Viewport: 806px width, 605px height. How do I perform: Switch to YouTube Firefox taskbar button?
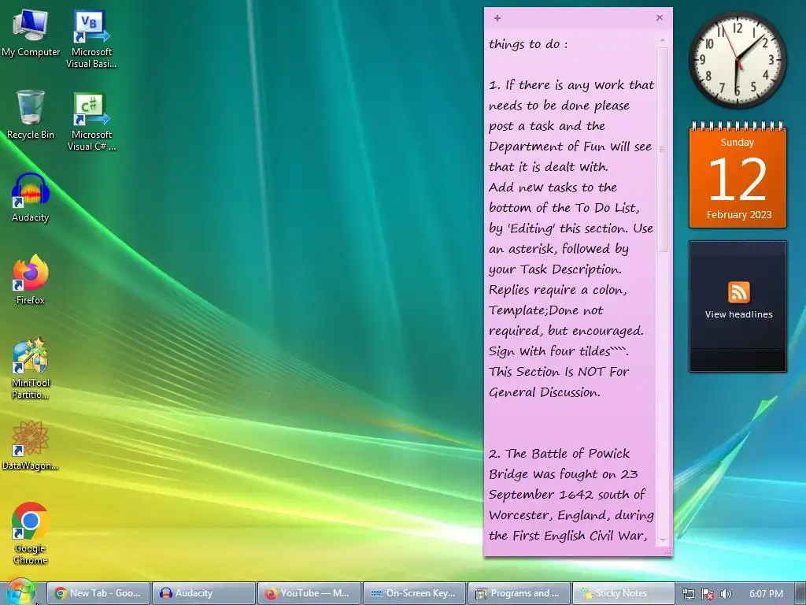[x=309, y=593]
